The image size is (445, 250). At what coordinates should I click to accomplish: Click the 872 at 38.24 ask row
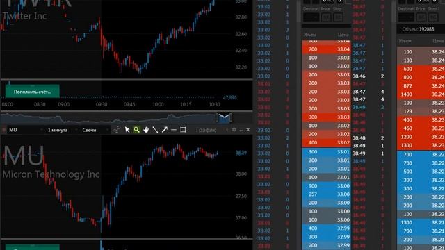(421, 86)
